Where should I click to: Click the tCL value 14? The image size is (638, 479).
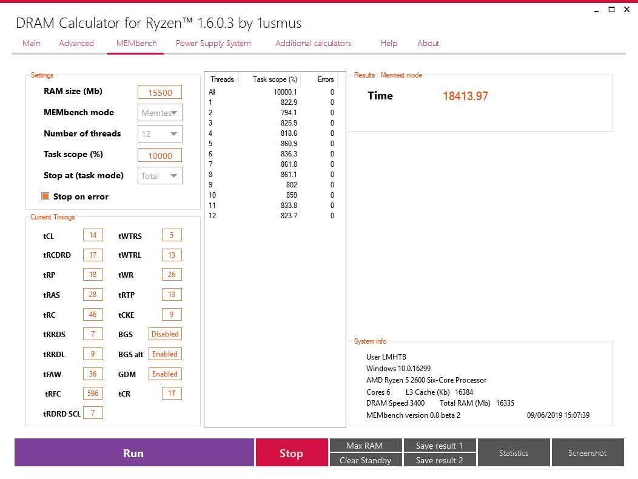point(93,235)
